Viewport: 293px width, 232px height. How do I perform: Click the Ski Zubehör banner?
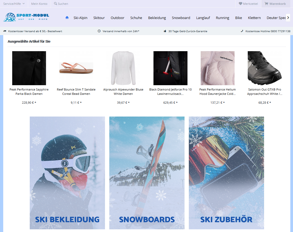(226, 173)
